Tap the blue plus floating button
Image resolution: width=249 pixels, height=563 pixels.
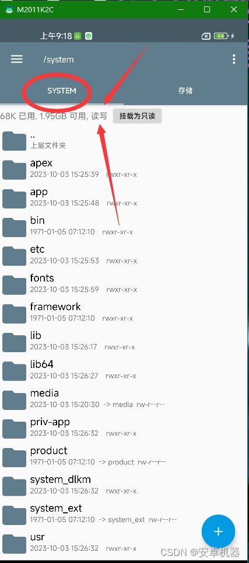[x=218, y=531]
